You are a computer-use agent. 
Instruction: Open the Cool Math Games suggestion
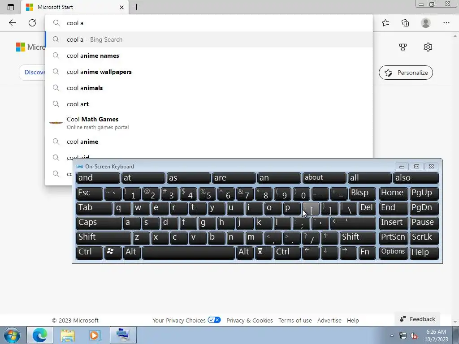209,123
